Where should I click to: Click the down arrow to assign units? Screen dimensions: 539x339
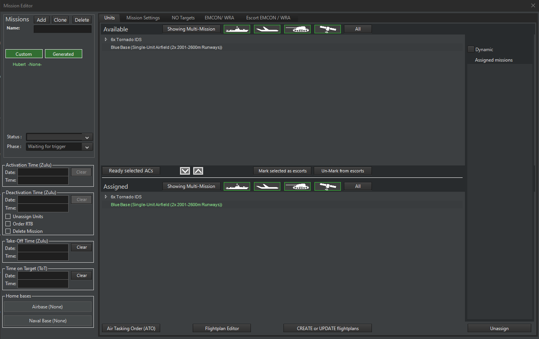185,171
